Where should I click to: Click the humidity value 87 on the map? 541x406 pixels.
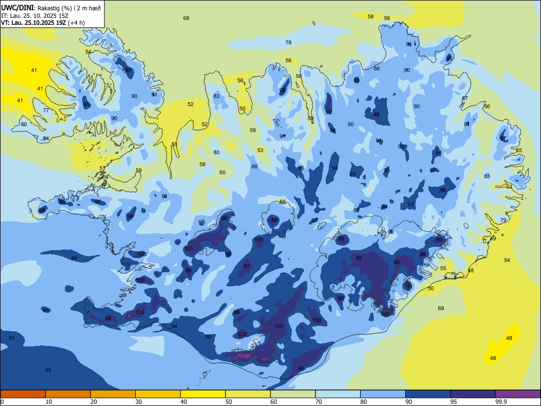[465, 99]
